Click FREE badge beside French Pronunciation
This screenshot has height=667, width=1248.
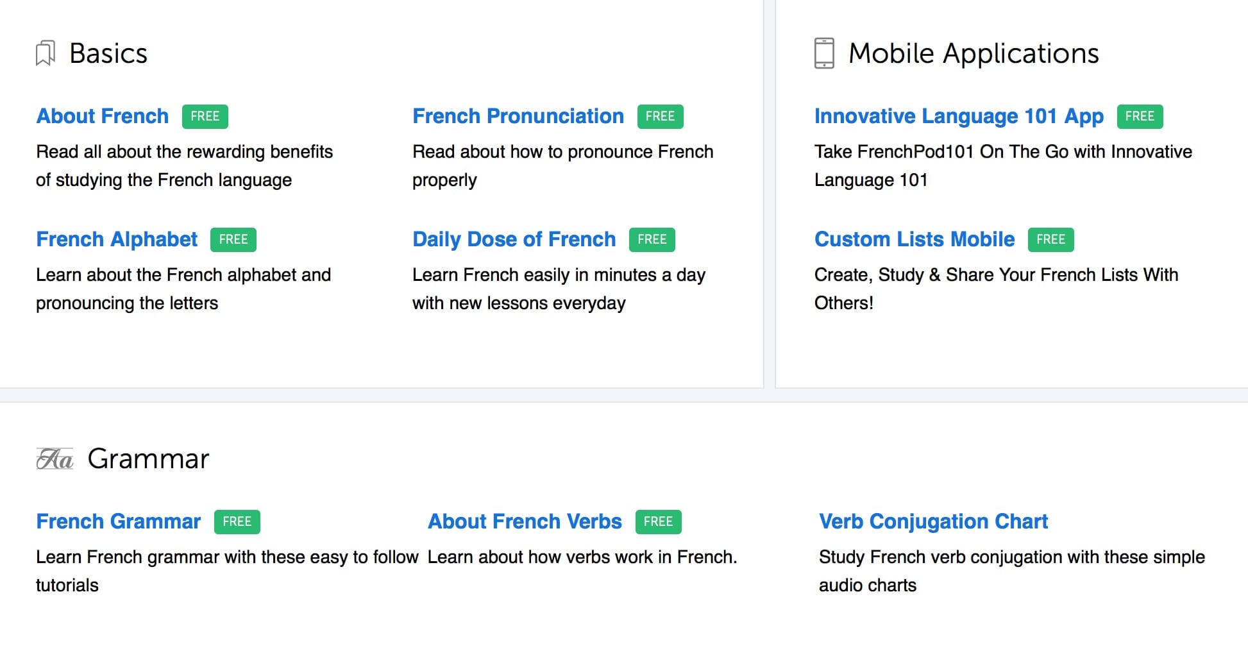pos(660,116)
